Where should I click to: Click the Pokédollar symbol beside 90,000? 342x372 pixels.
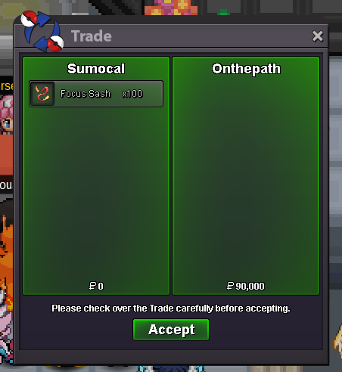pos(230,286)
